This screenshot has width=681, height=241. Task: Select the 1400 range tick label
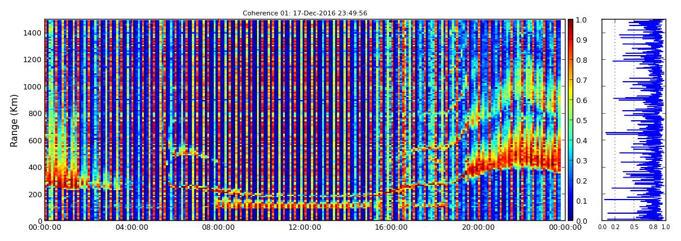[x=32, y=33]
